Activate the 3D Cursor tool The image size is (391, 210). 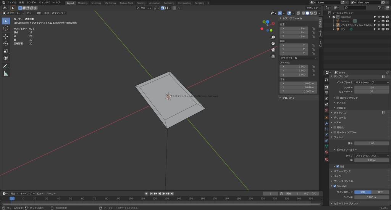[x=6, y=28]
